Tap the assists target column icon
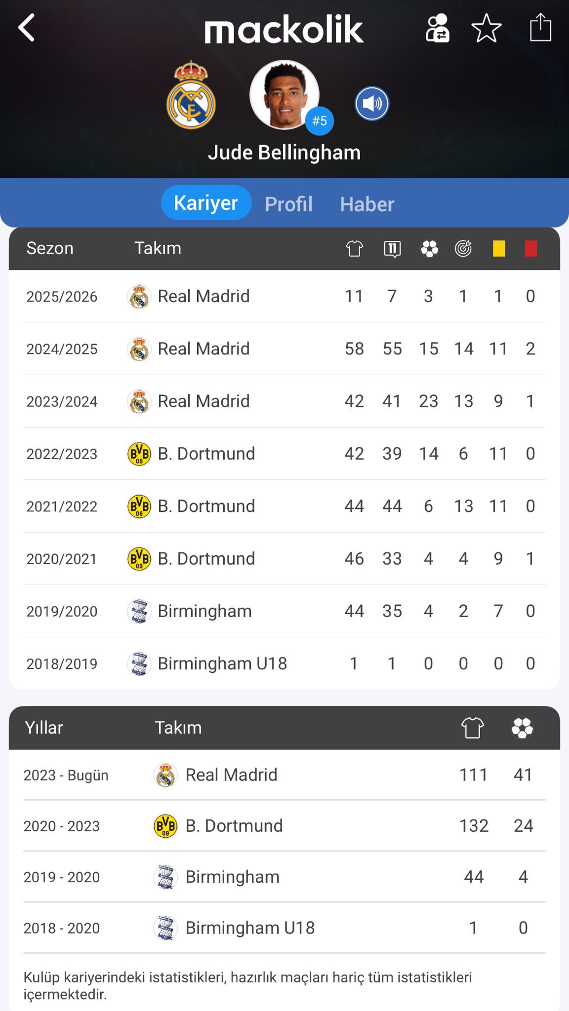 pyautogui.click(x=463, y=248)
